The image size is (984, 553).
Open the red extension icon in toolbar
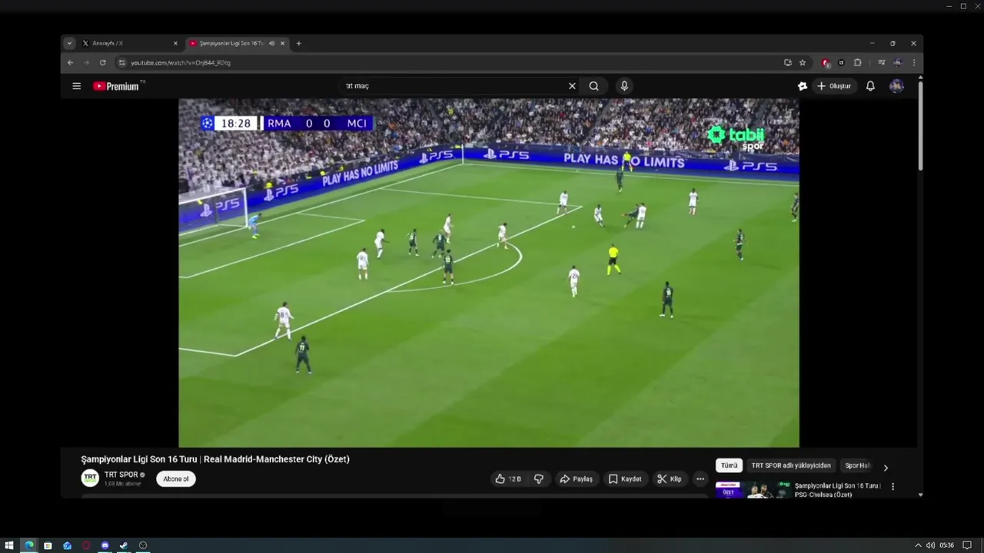pyautogui.click(x=826, y=62)
